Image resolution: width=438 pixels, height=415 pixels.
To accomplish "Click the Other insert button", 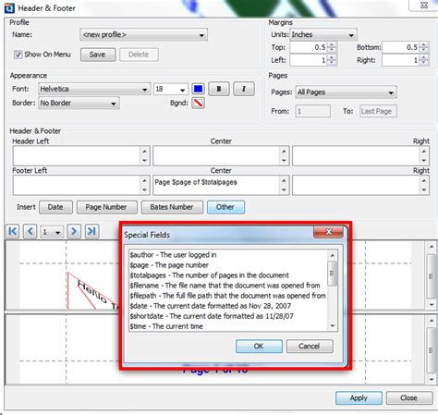I will tap(225, 207).
